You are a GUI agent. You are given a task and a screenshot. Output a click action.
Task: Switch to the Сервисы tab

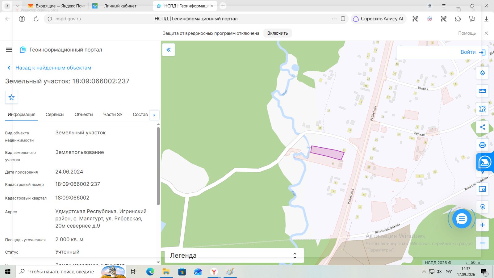[55, 115]
